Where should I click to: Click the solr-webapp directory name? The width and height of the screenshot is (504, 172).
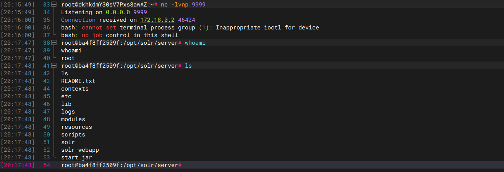pos(80,150)
